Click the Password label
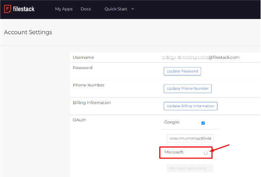The image size is (261, 177). point(83,68)
